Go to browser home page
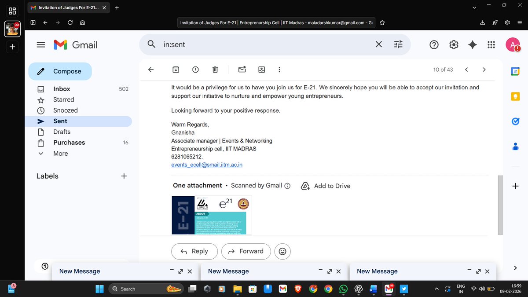This screenshot has height=297, width=528. point(82,22)
